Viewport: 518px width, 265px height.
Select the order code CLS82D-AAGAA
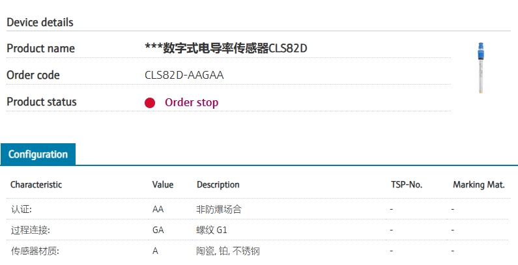[184, 76]
